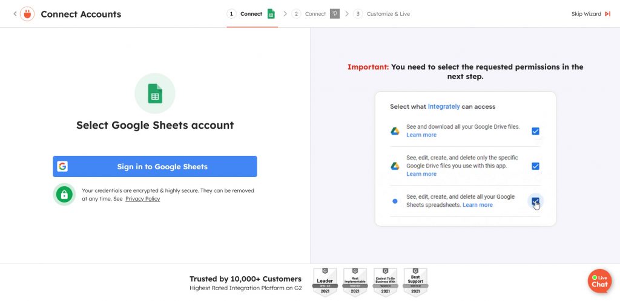620x301 pixels.
Task: Click the chevron between steps 1 and 2
Action: point(285,14)
